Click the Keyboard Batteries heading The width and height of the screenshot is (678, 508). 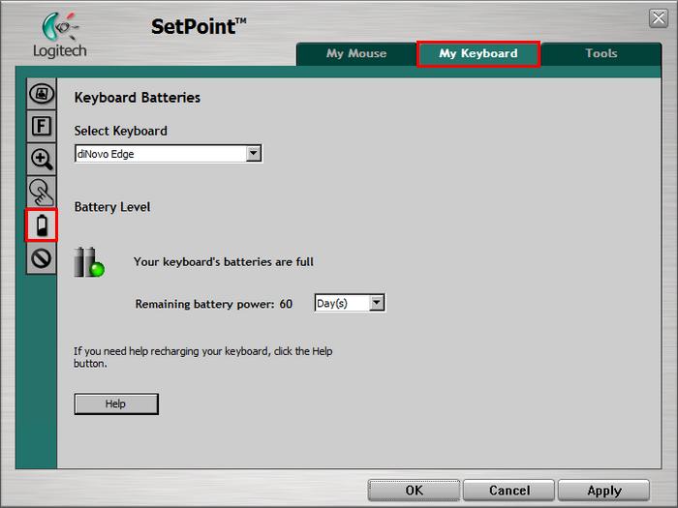click(138, 98)
